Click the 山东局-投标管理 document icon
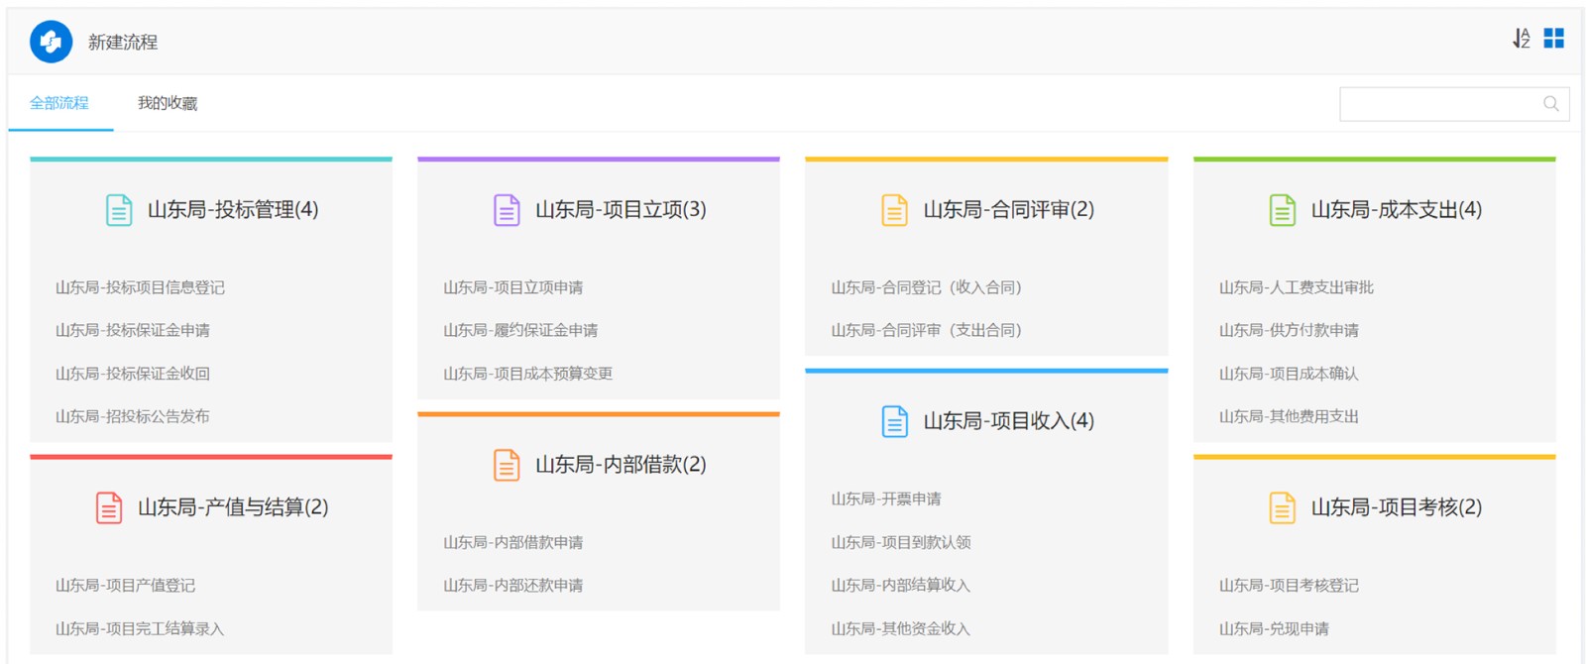 [119, 210]
